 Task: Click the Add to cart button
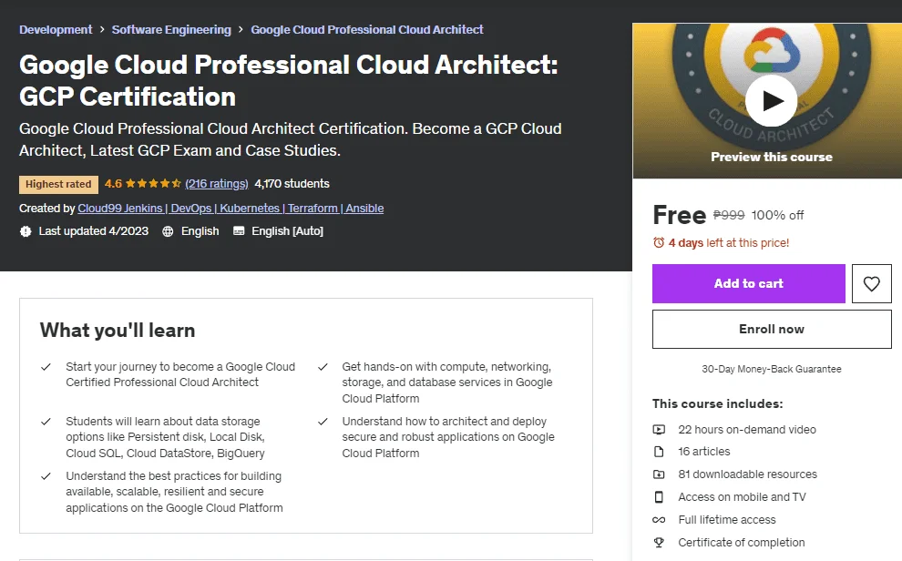click(748, 283)
